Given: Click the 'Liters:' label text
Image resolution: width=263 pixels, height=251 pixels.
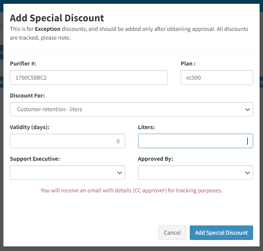Looking at the screenshot, I should tap(146, 127).
